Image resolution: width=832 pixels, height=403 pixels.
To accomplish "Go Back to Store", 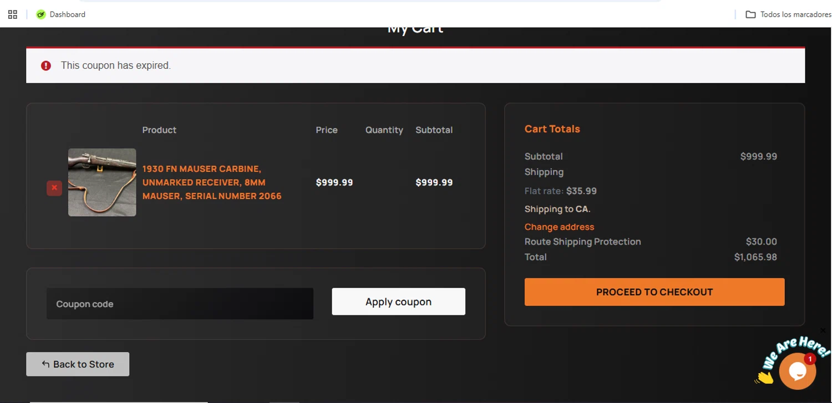I will [78, 364].
